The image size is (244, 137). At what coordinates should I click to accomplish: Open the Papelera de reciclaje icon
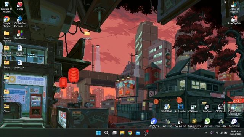click(6, 7)
